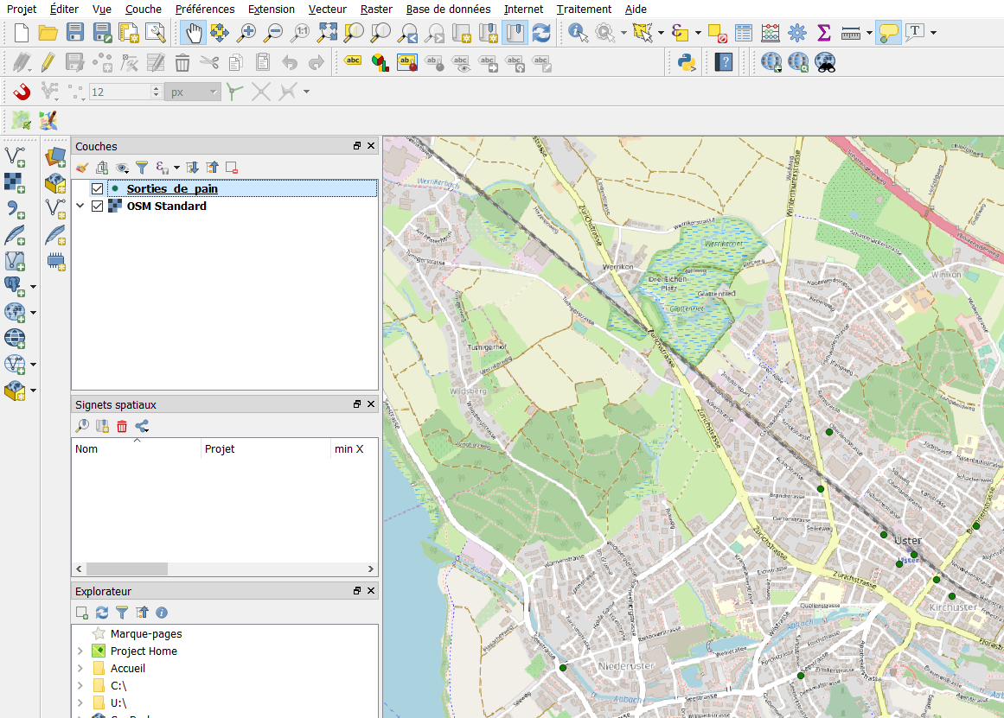Click the Add PostGIS layer elephant icon
The height and width of the screenshot is (718, 1004).
click(15, 286)
